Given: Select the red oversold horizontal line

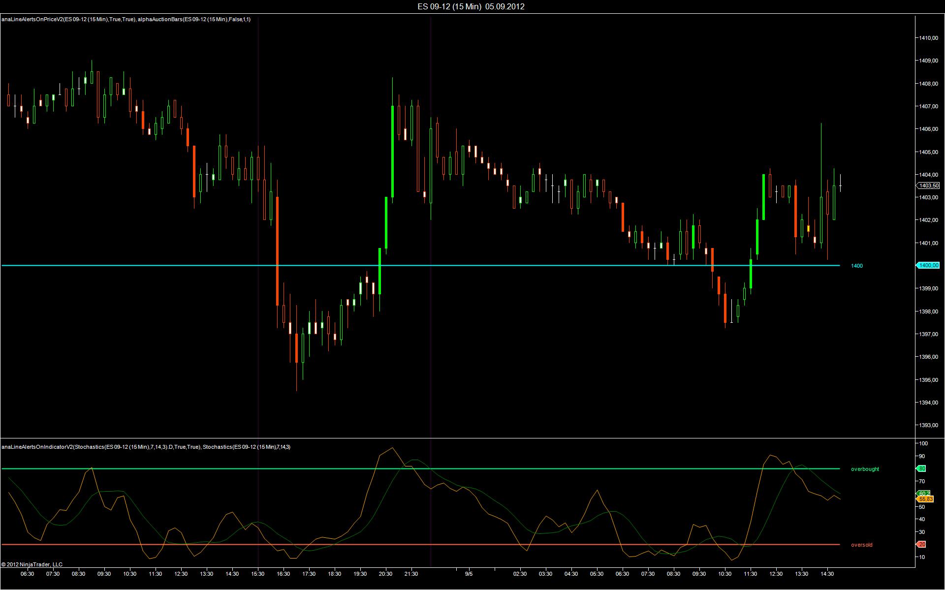Looking at the screenshot, I should coord(420,545).
